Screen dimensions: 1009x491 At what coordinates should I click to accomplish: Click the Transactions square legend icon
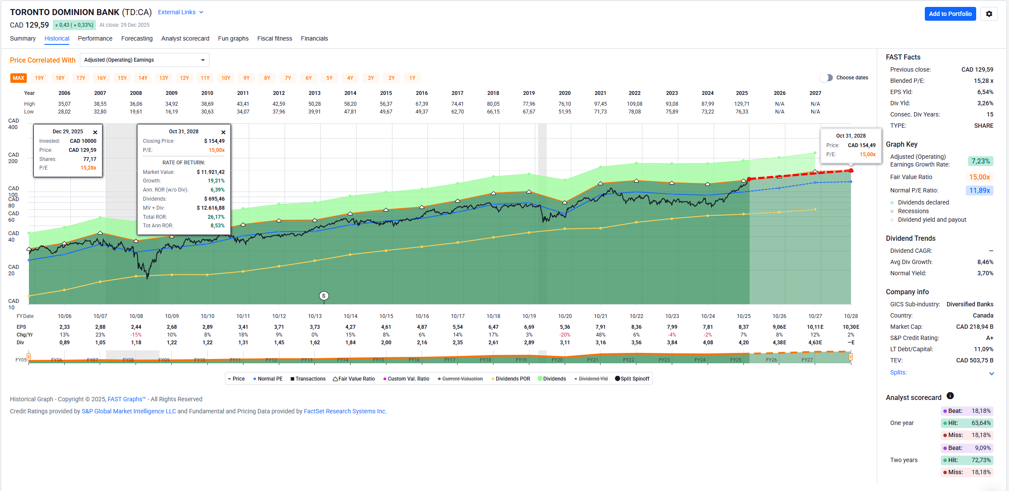tap(292, 379)
